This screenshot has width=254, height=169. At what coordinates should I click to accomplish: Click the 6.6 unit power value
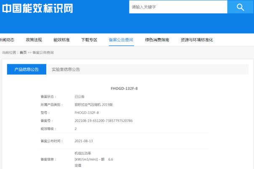point(111,159)
